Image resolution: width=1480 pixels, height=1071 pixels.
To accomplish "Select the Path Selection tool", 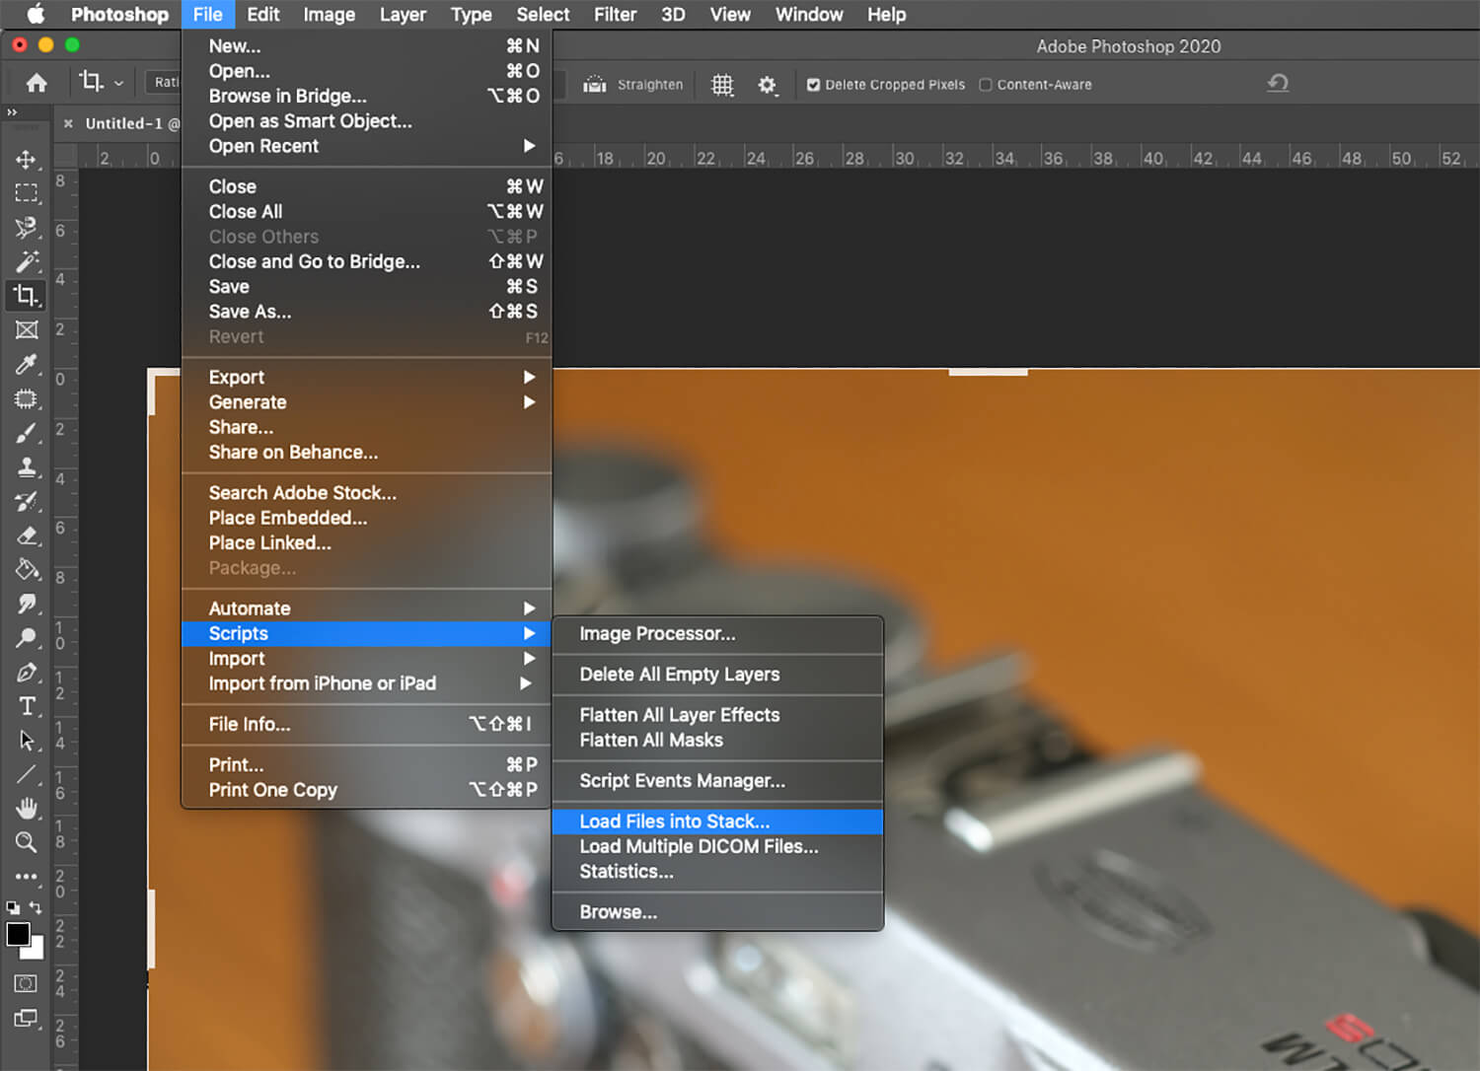I will tap(27, 740).
